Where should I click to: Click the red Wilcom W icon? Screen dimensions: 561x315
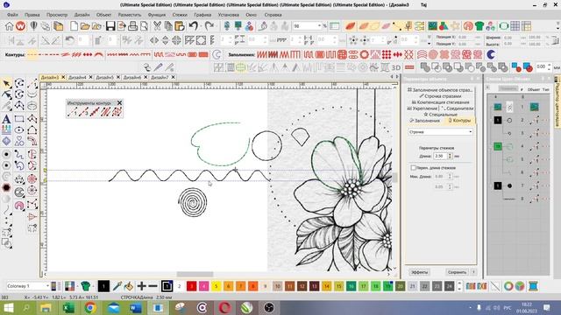point(20,26)
